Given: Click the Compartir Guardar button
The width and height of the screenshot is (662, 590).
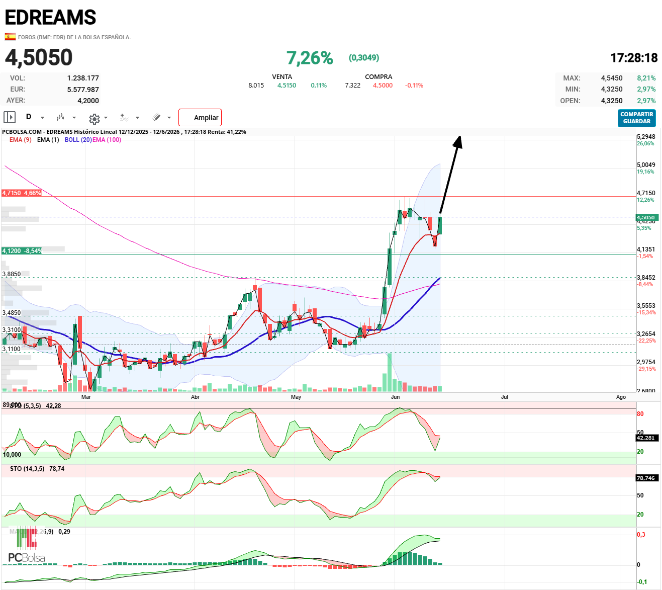Looking at the screenshot, I should 637,118.
